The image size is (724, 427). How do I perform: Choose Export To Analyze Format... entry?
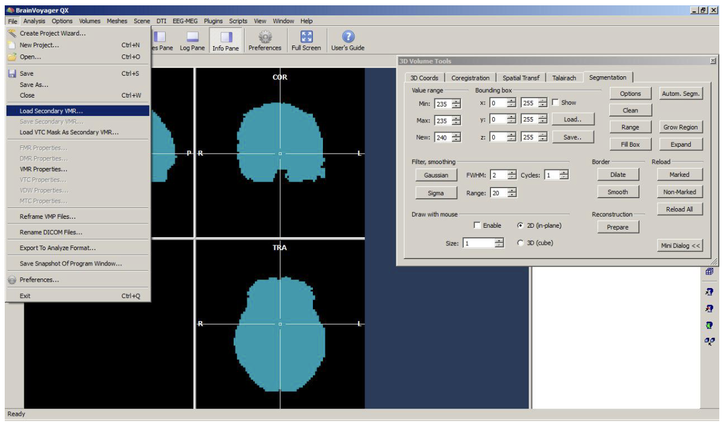pos(77,248)
